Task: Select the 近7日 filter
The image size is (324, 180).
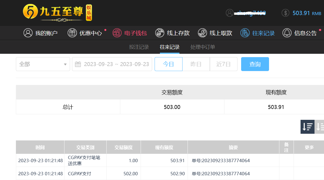Action: point(223,64)
